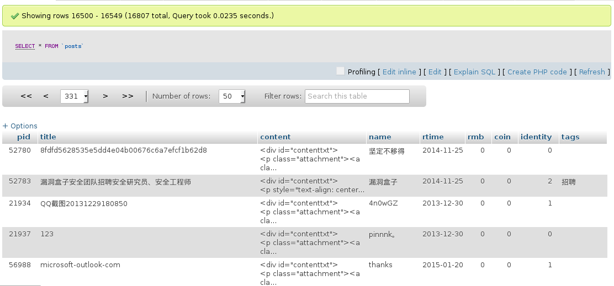Sort by the identity column header
Viewport: 614px width, 286px height.
point(536,137)
